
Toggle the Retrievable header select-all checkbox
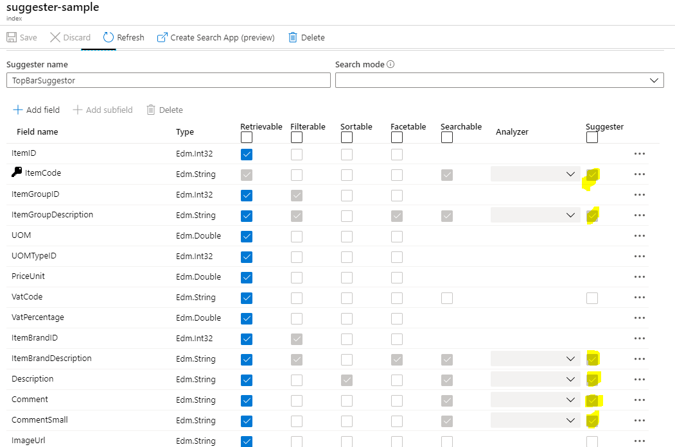(x=247, y=137)
